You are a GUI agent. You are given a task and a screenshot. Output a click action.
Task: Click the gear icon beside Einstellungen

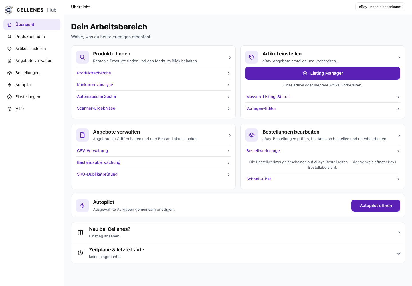pyautogui.click(x=10, y=97)
